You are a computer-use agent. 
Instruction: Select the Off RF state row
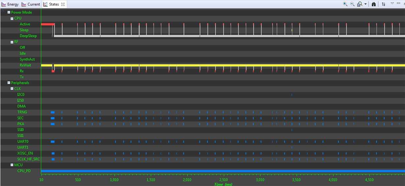(22, 48)
